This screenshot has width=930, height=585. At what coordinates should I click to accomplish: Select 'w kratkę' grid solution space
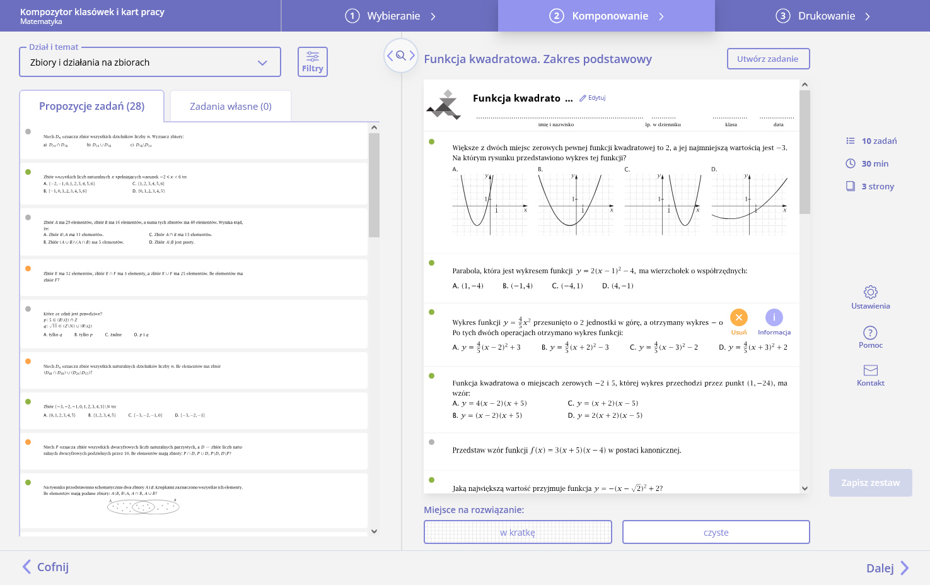518,532
